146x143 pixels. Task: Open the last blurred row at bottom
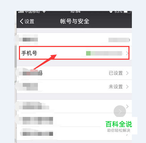74,133
